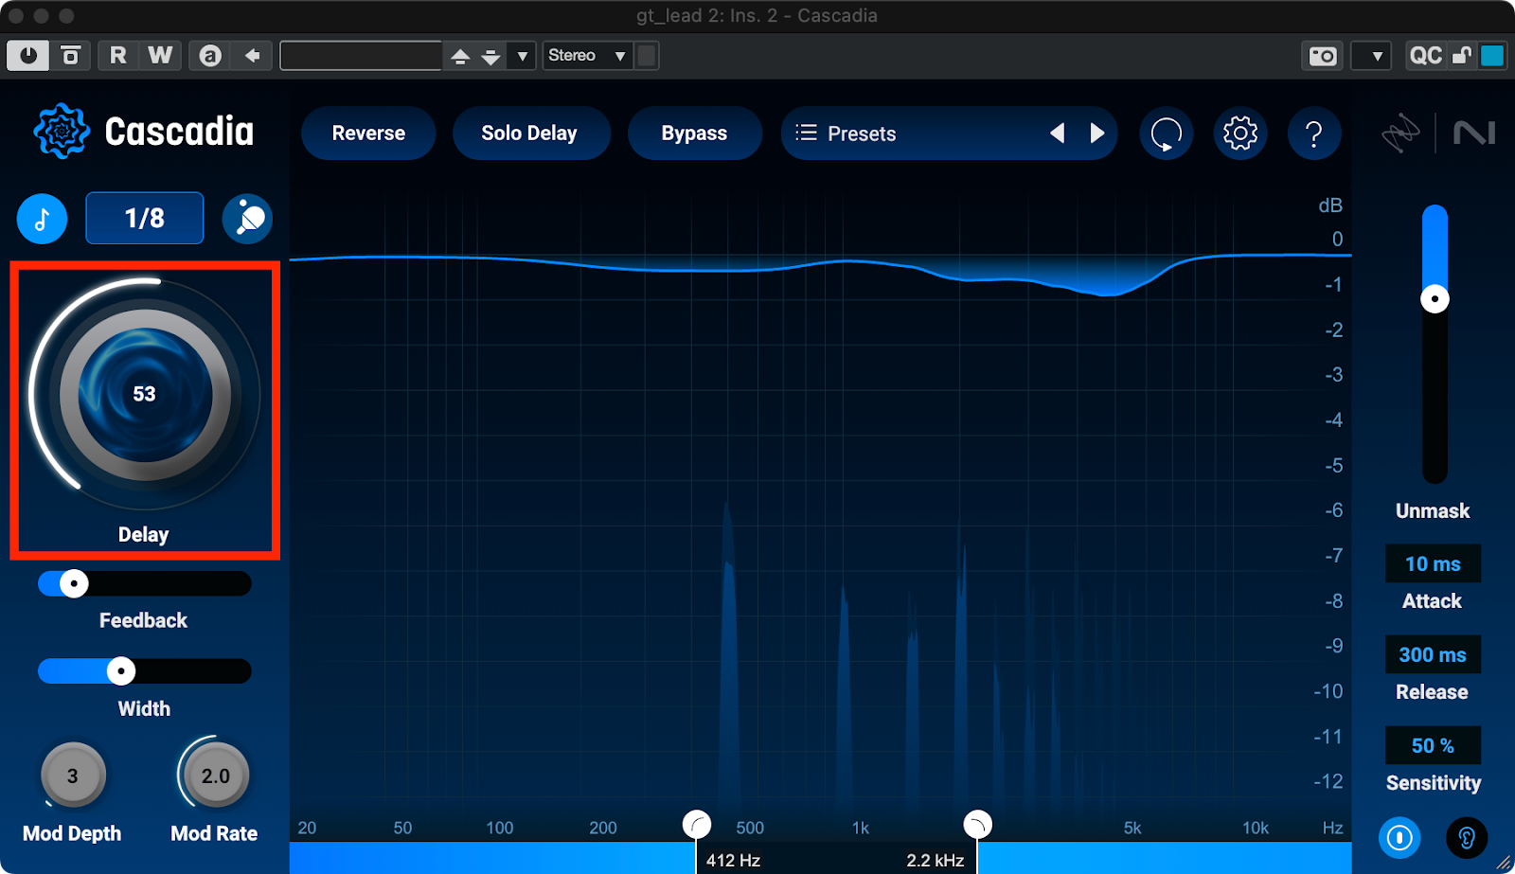Click the 10 ms Attack value field

point(1433,564)
